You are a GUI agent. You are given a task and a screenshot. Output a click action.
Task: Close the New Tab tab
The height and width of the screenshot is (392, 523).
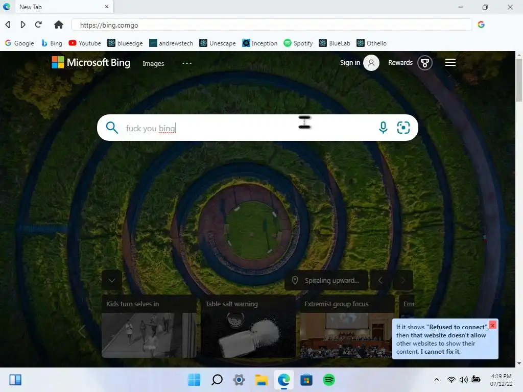(x=107, y=7)
